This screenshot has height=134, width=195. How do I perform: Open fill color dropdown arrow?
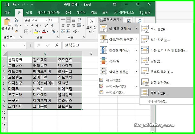tap(40, 31)
